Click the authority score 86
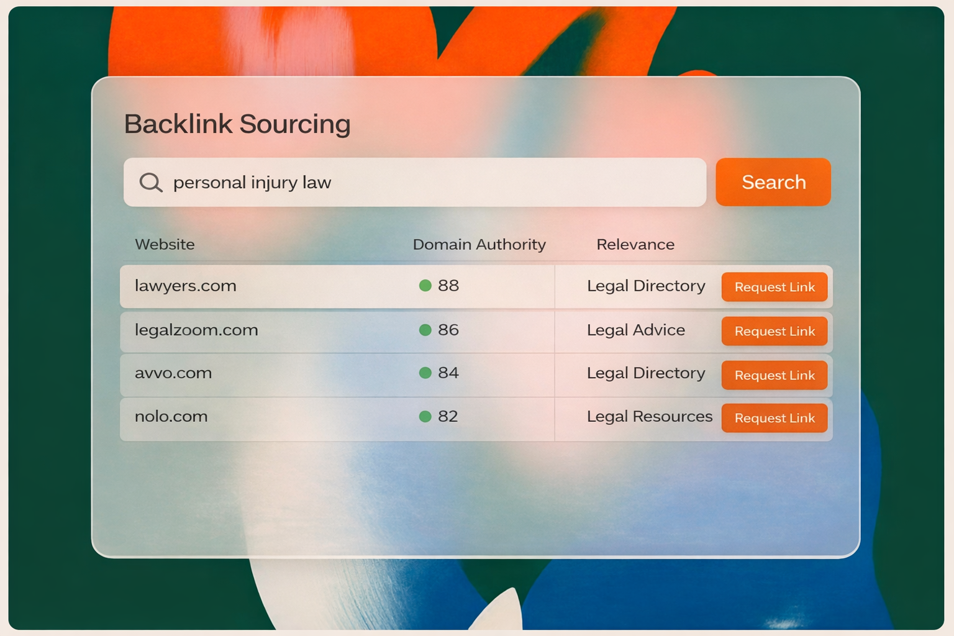Image resolution: width=954 pixels, height=636 pixels. click(x=448, y=330)
